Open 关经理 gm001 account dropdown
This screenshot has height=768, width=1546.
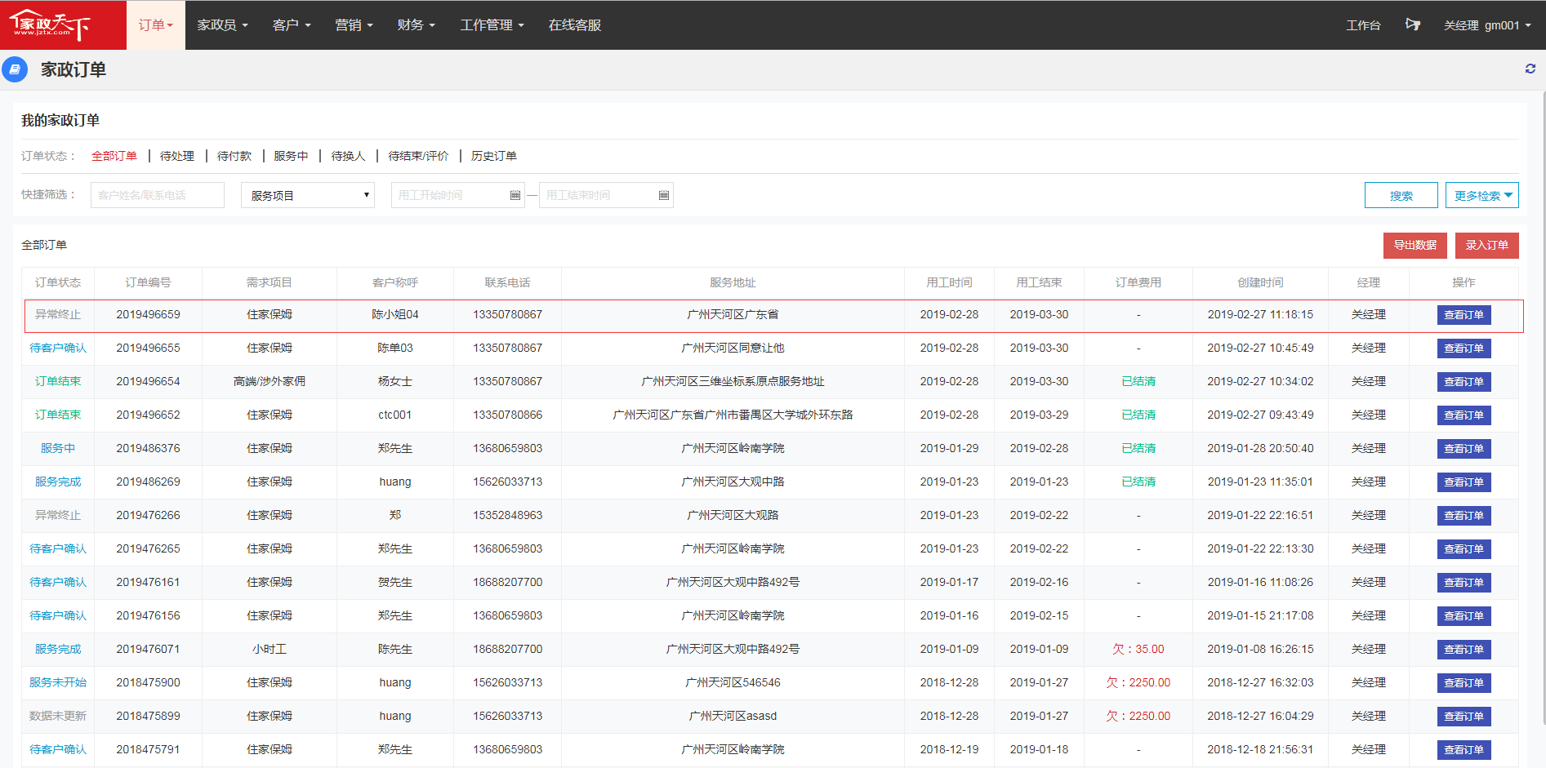pyautogui.click(x=1487, y=25)
